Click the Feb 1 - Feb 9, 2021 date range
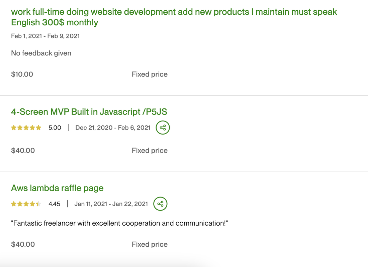 pyautogui.click(x=45, y=36)
